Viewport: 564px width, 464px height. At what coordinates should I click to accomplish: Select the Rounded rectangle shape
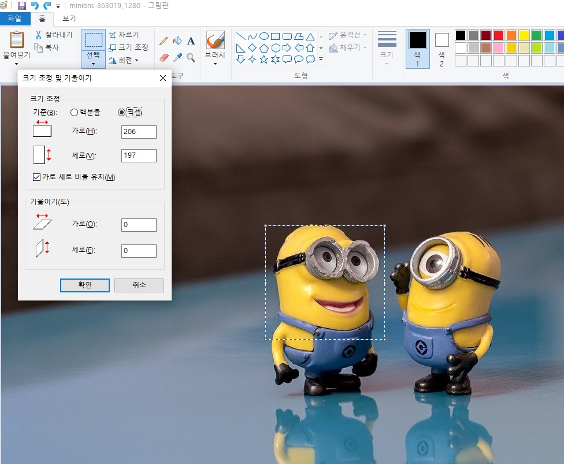point(287,36)
